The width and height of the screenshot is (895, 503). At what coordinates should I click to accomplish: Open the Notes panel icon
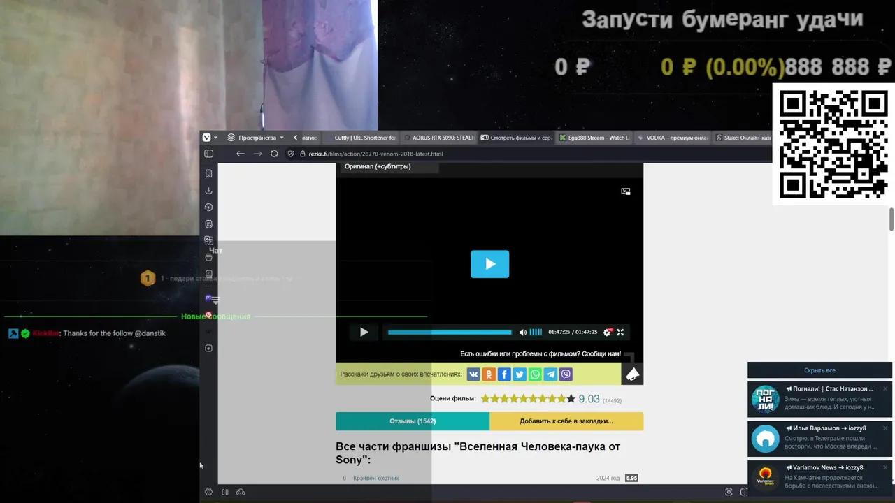pos(208,224)
